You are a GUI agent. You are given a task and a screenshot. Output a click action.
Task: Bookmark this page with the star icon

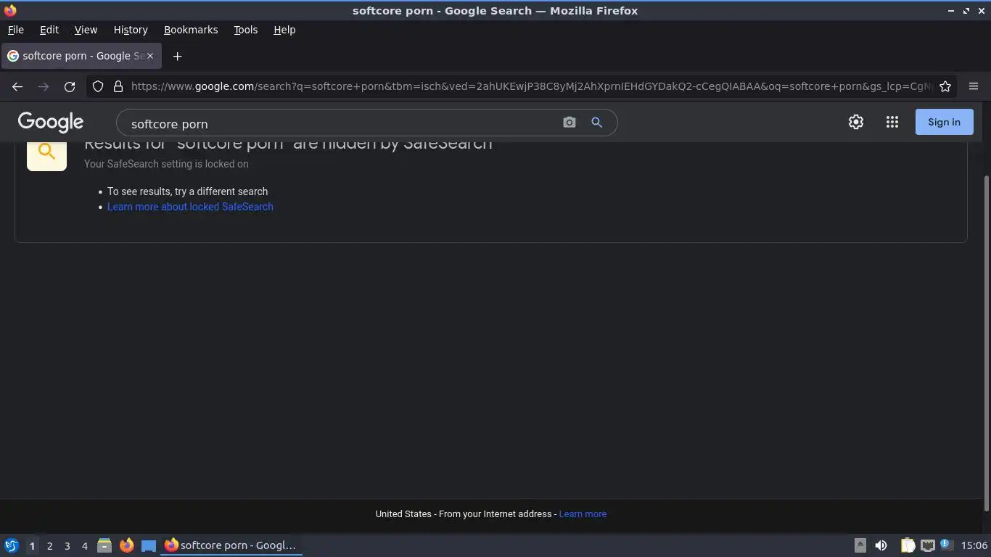pyautogui.click(x=945, y=86)
